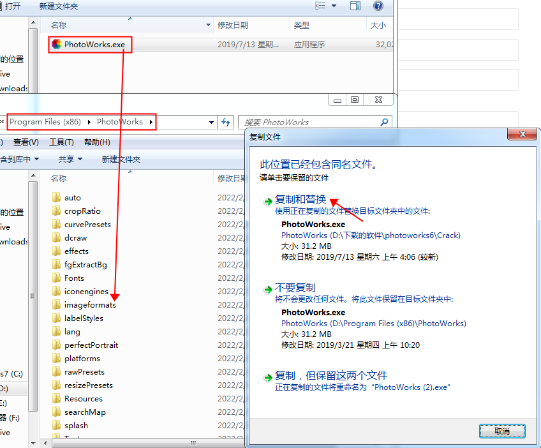
Task: Click scroll-down arrow in lower window navigation pane
Action: pos(33,443)
